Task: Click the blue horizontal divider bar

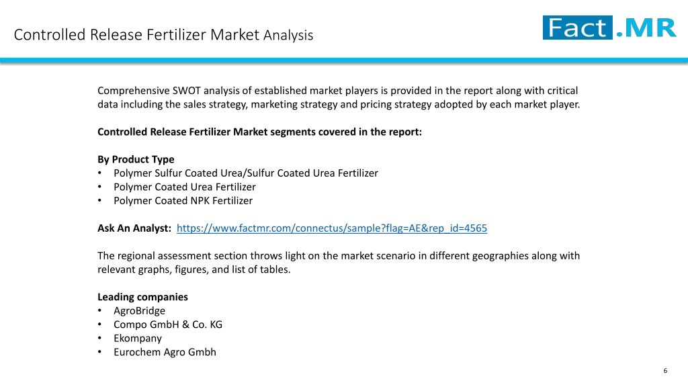Action: point(344,60)
